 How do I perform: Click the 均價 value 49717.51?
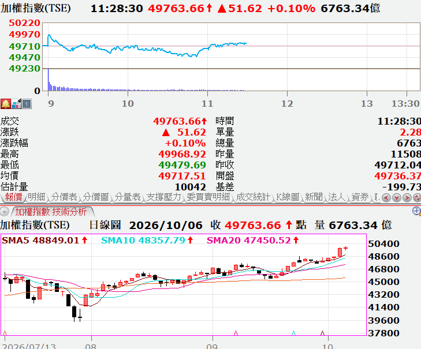(x=182, y=176)
